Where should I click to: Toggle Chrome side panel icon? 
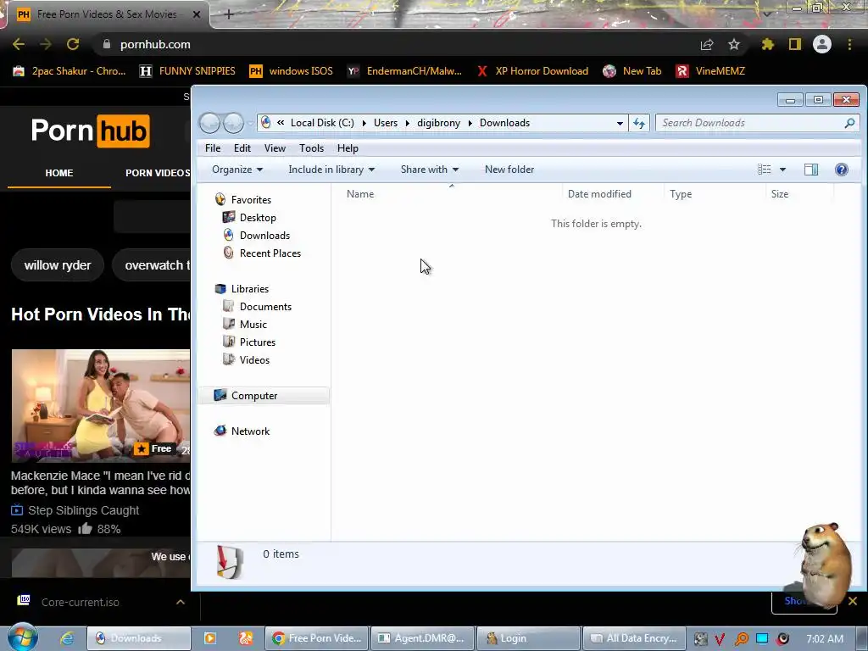pyautogui.click(x=795, y=44)
